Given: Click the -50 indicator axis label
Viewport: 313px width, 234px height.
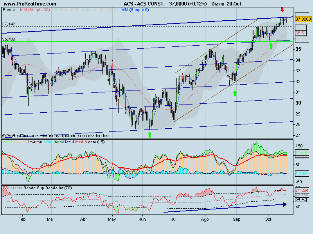Looking at the screenshot, I should pos(299,182).
